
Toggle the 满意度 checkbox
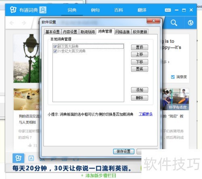tap(173, 77)
